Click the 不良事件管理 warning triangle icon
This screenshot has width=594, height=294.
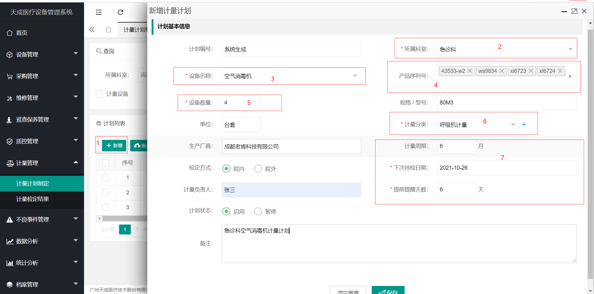tap(10, 220)
